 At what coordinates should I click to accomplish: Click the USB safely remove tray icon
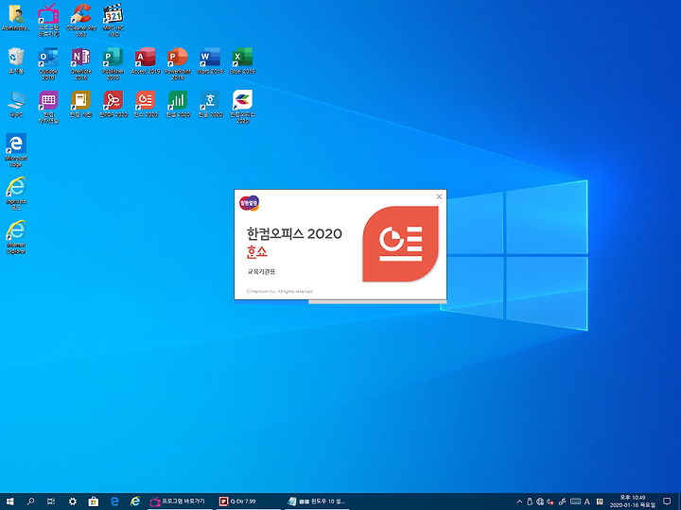(530, 501)
